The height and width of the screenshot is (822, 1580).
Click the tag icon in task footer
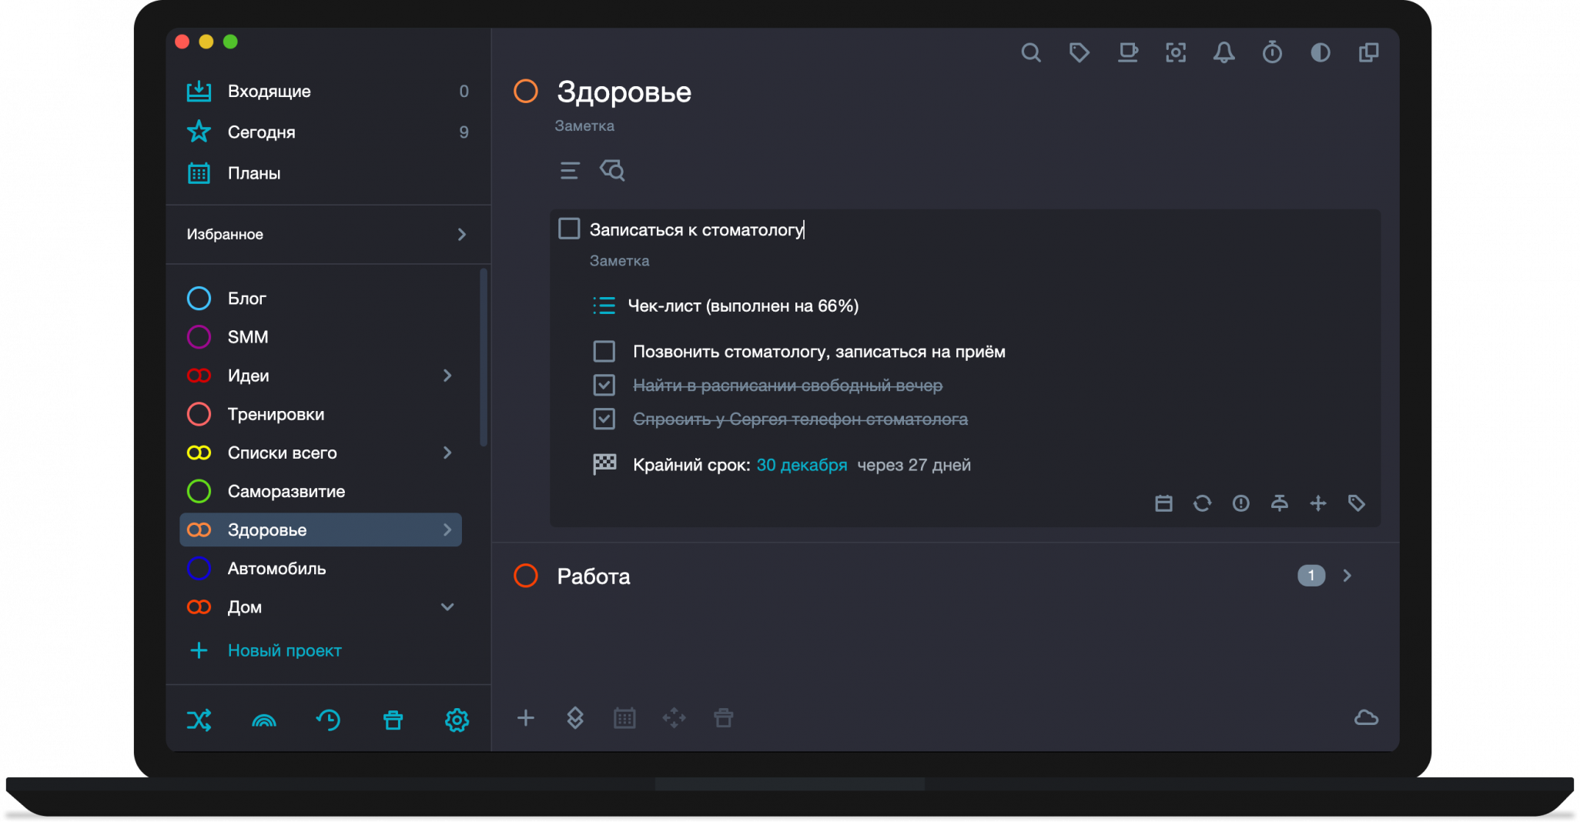click(x=1357, y=503)
